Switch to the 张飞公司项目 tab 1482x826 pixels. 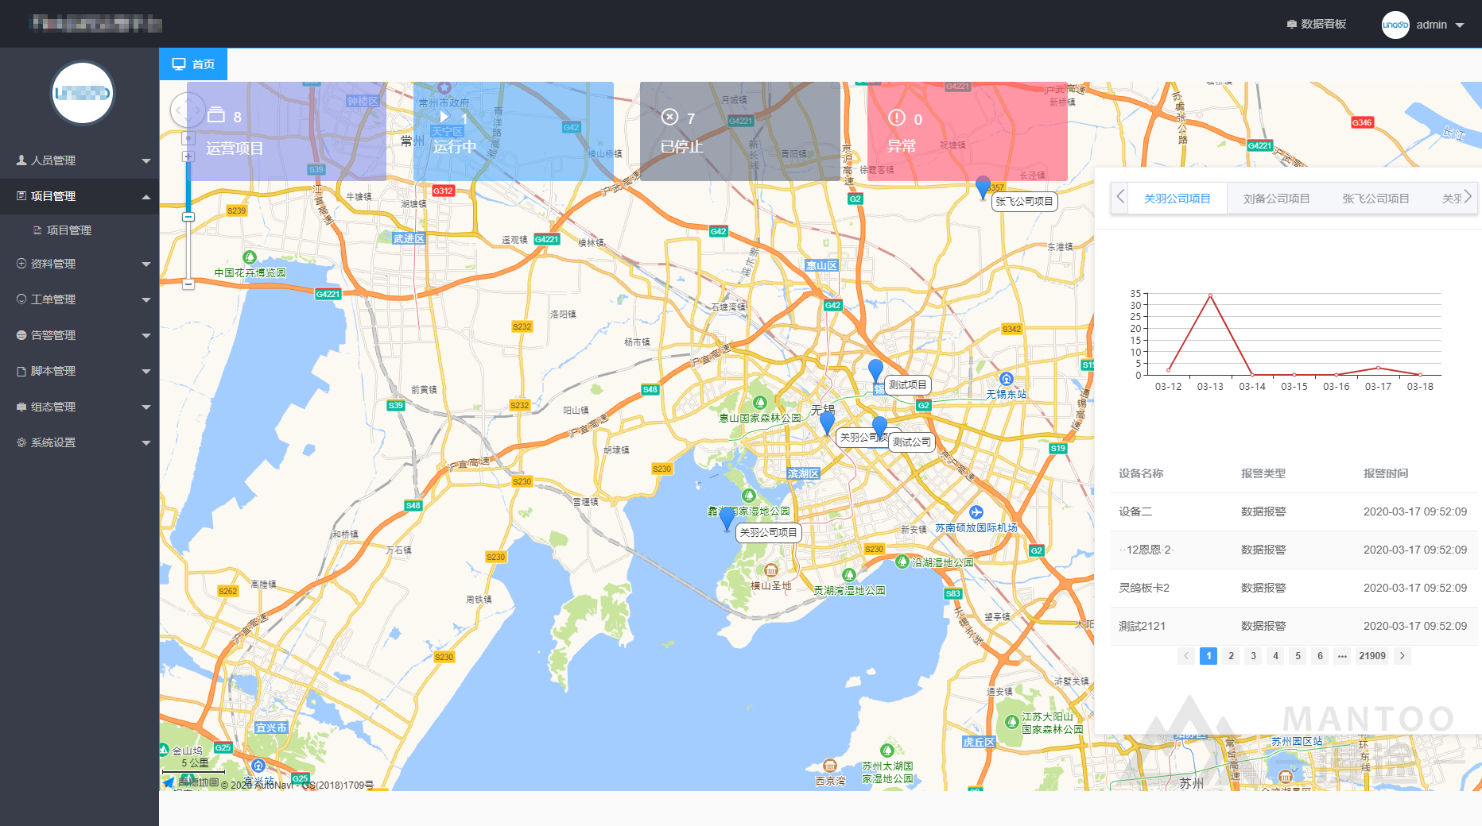pos(1375,199)
